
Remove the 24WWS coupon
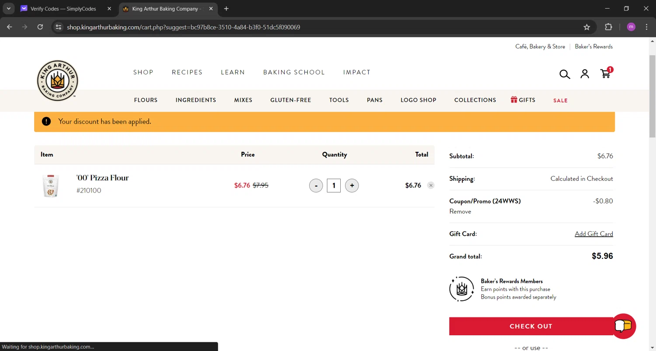pos(460,211)
